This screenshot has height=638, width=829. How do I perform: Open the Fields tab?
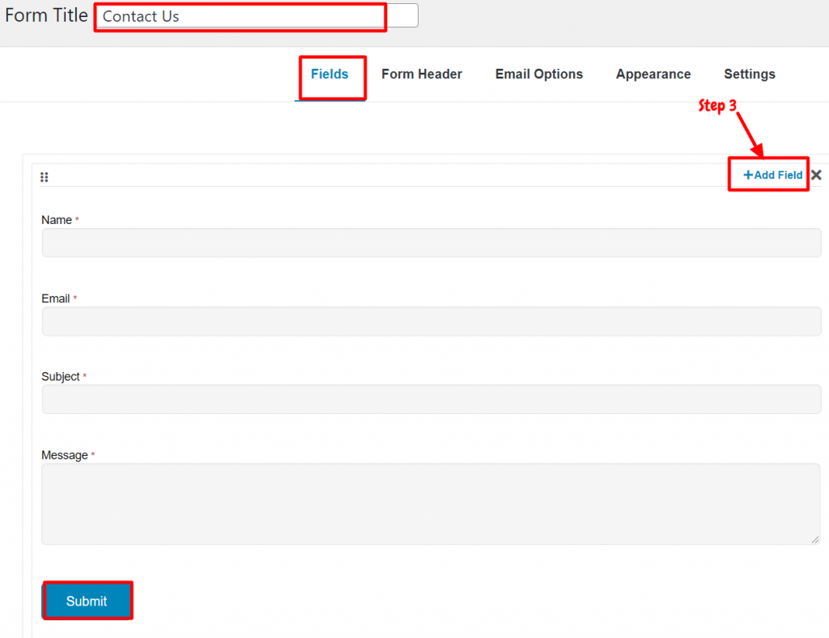point(329,74)
